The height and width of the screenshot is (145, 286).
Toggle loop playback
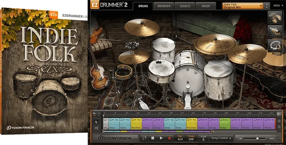pos(144,138)
